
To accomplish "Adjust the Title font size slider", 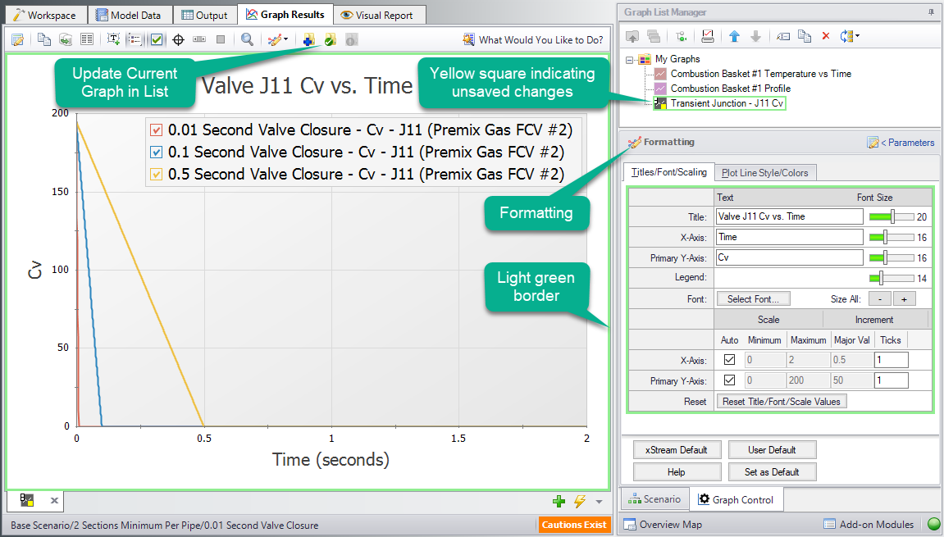I will [x=892, y=216].
